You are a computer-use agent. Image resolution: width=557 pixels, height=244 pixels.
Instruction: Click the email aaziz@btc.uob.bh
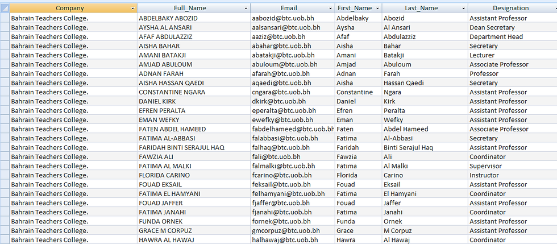(293, 36)
